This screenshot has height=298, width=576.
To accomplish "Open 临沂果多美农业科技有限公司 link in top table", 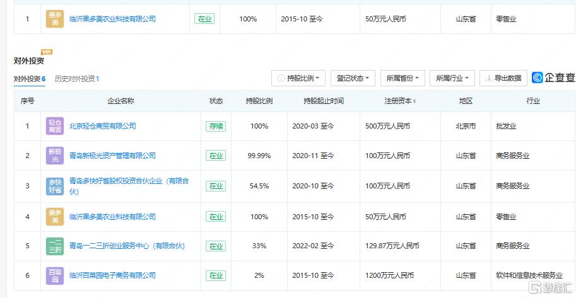I will (x=112, y=19).
